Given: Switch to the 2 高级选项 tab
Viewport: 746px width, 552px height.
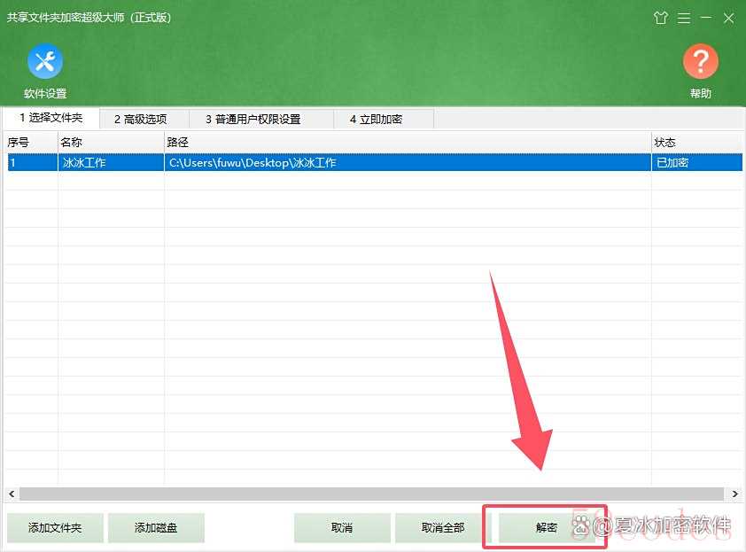Looking at the screenshot, I should tap(144, 119).
